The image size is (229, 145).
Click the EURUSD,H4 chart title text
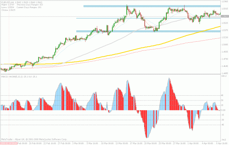[x=8, y=2]
